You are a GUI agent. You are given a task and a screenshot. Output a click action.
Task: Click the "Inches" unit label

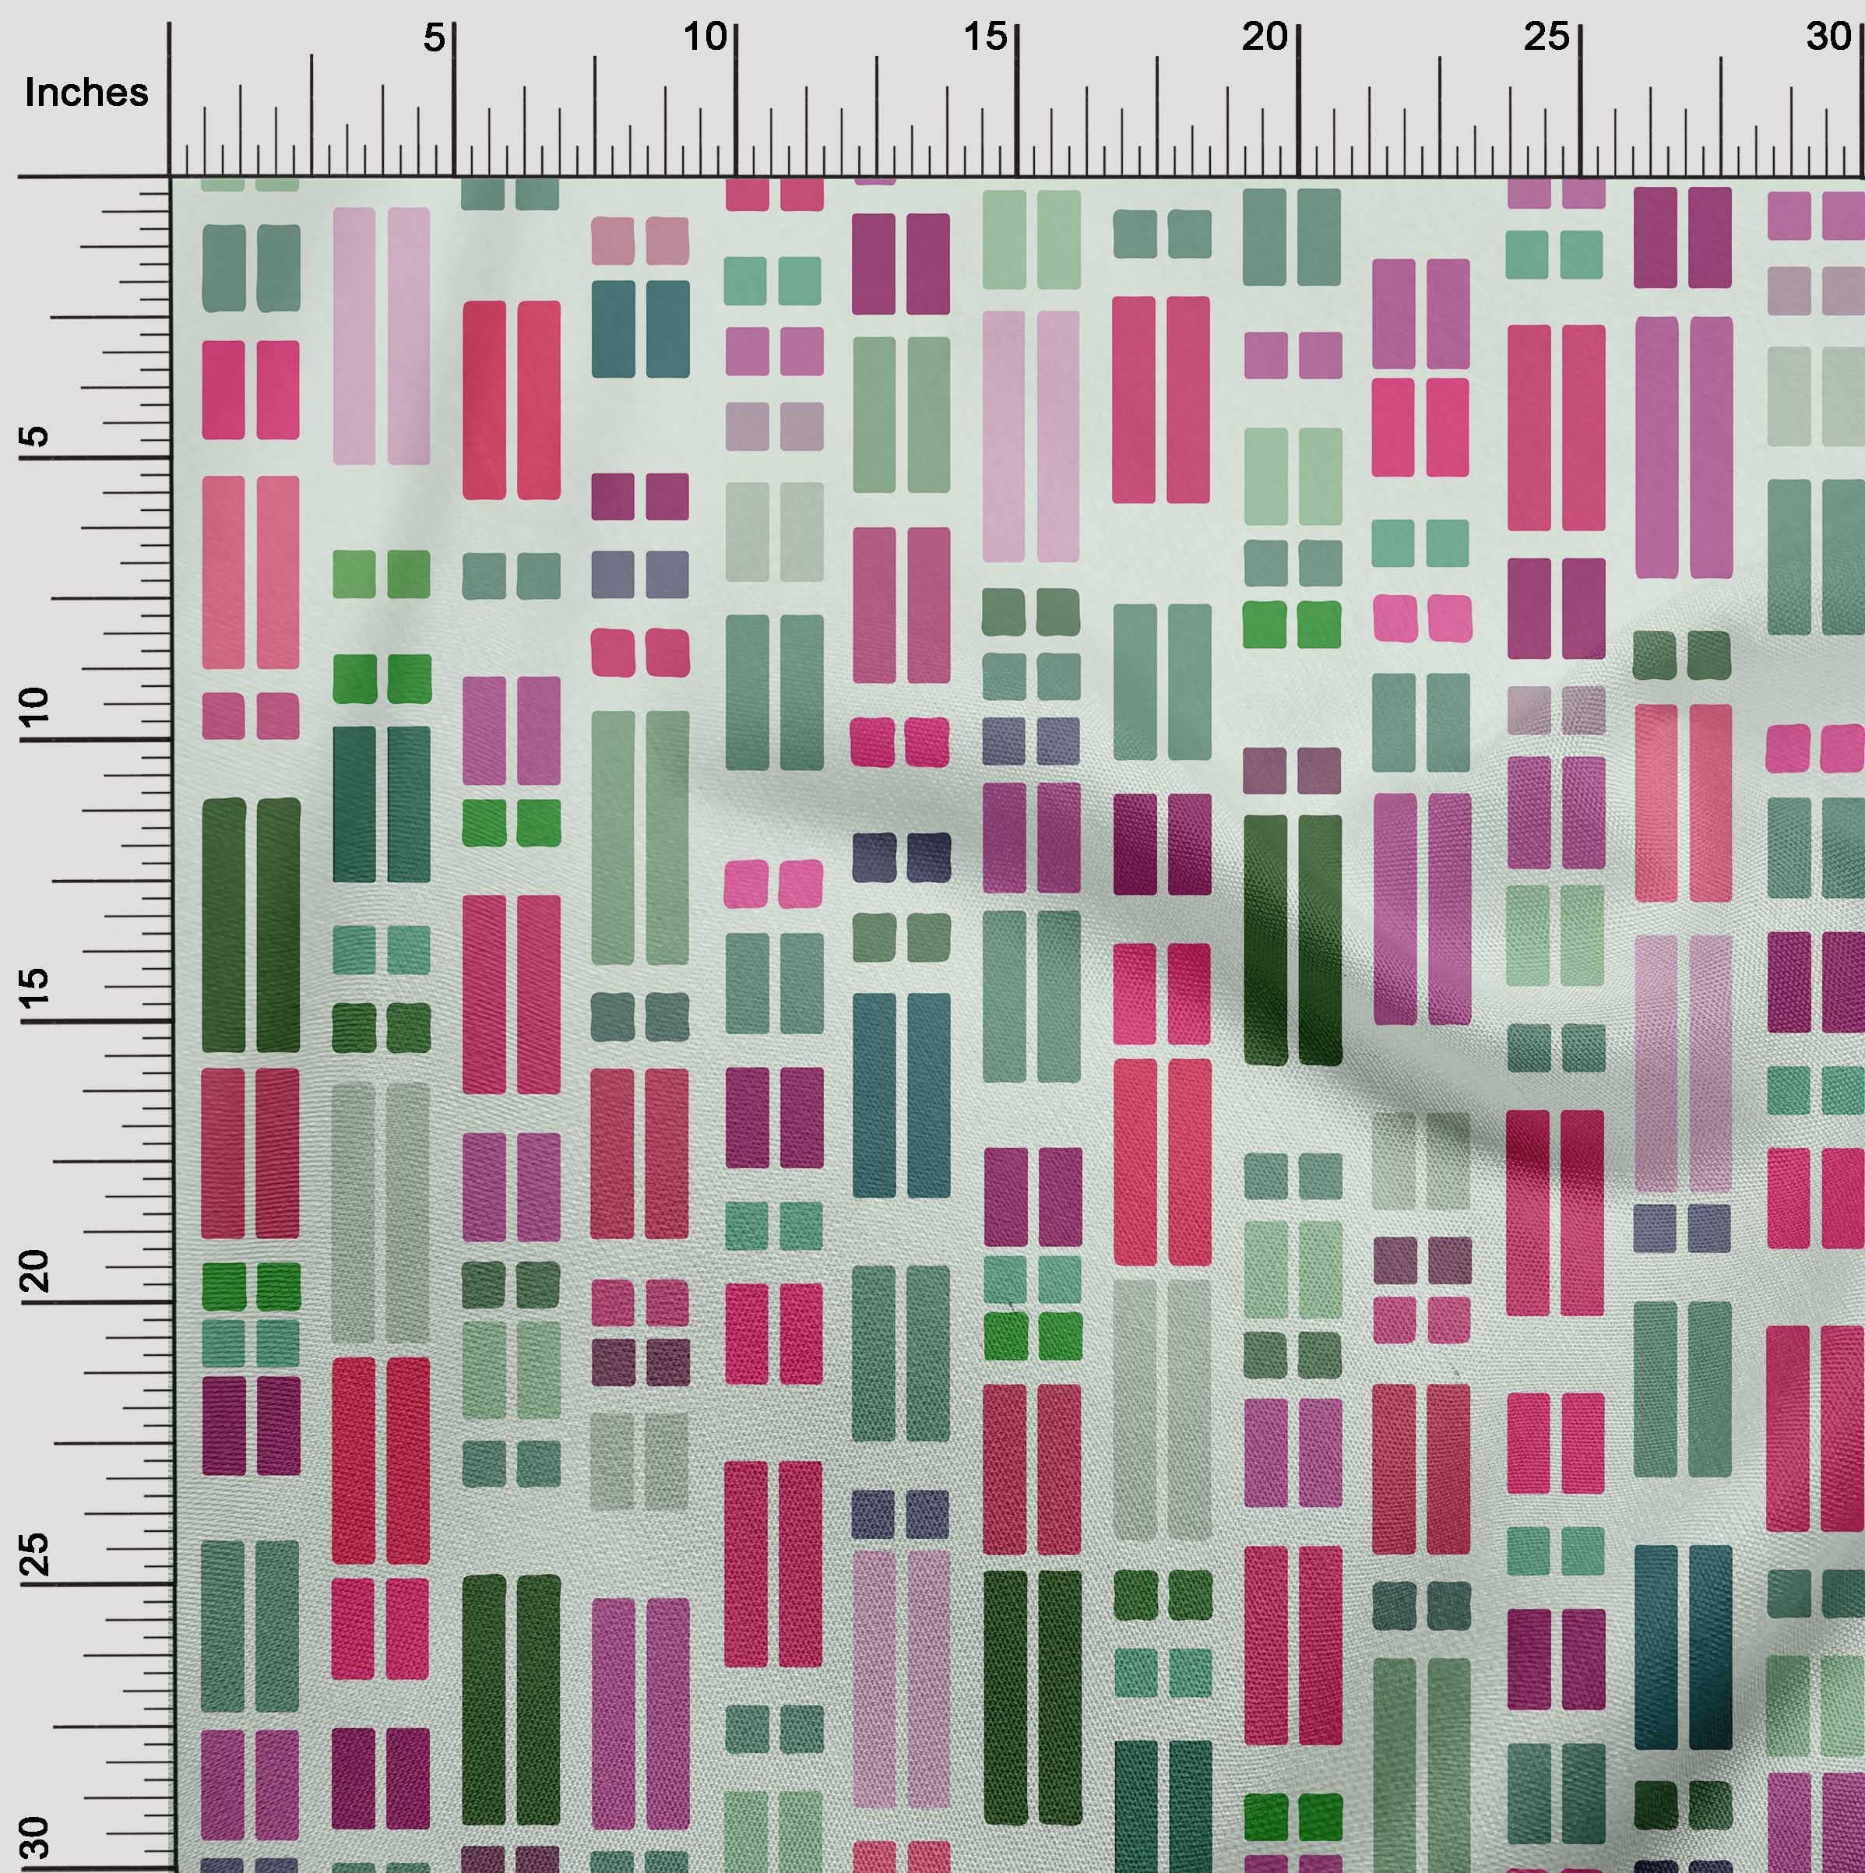86,93
